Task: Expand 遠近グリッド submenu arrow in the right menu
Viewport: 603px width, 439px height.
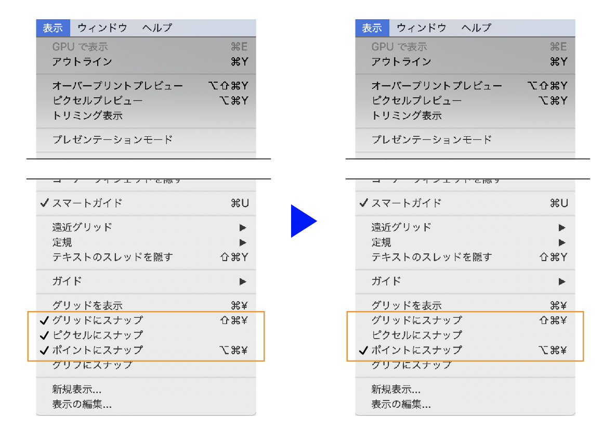Action: coord(562,228)
